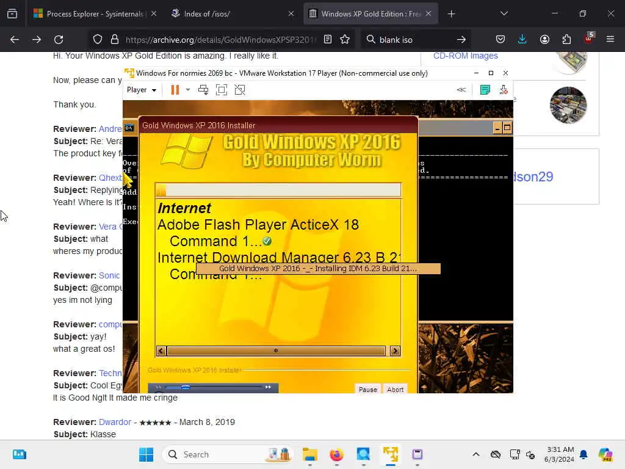The height and width of the screenshot is (469, 625).
Task: Open the VMware green notes message icon
Action: point(485,90)
